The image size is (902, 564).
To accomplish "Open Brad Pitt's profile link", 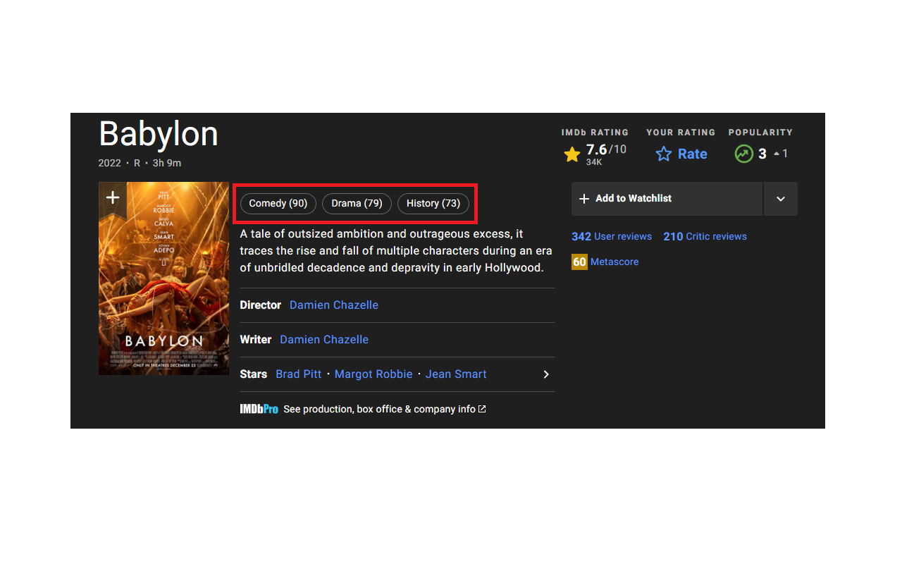I will click(298, 374).
